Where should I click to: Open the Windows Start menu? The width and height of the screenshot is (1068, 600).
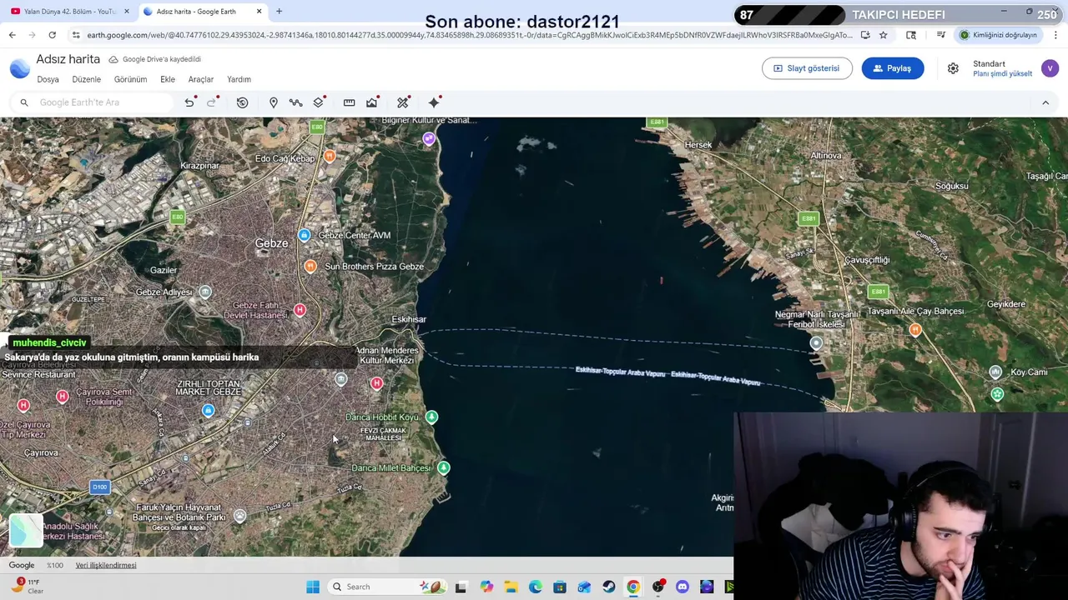[x=313, y=587]
